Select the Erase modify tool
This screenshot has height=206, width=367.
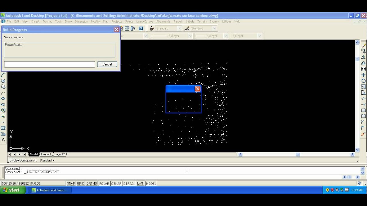[x=363, y=45]
